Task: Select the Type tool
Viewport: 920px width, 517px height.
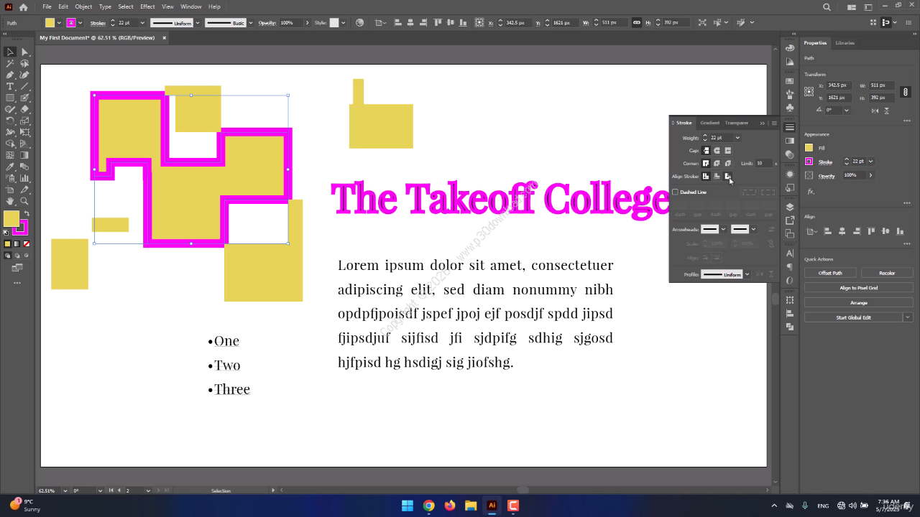Action: [x=10, y=86]
